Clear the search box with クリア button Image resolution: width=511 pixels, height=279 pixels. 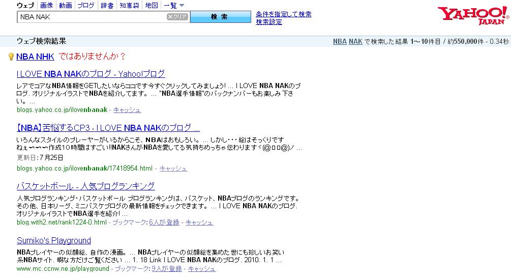pos(177,17)
